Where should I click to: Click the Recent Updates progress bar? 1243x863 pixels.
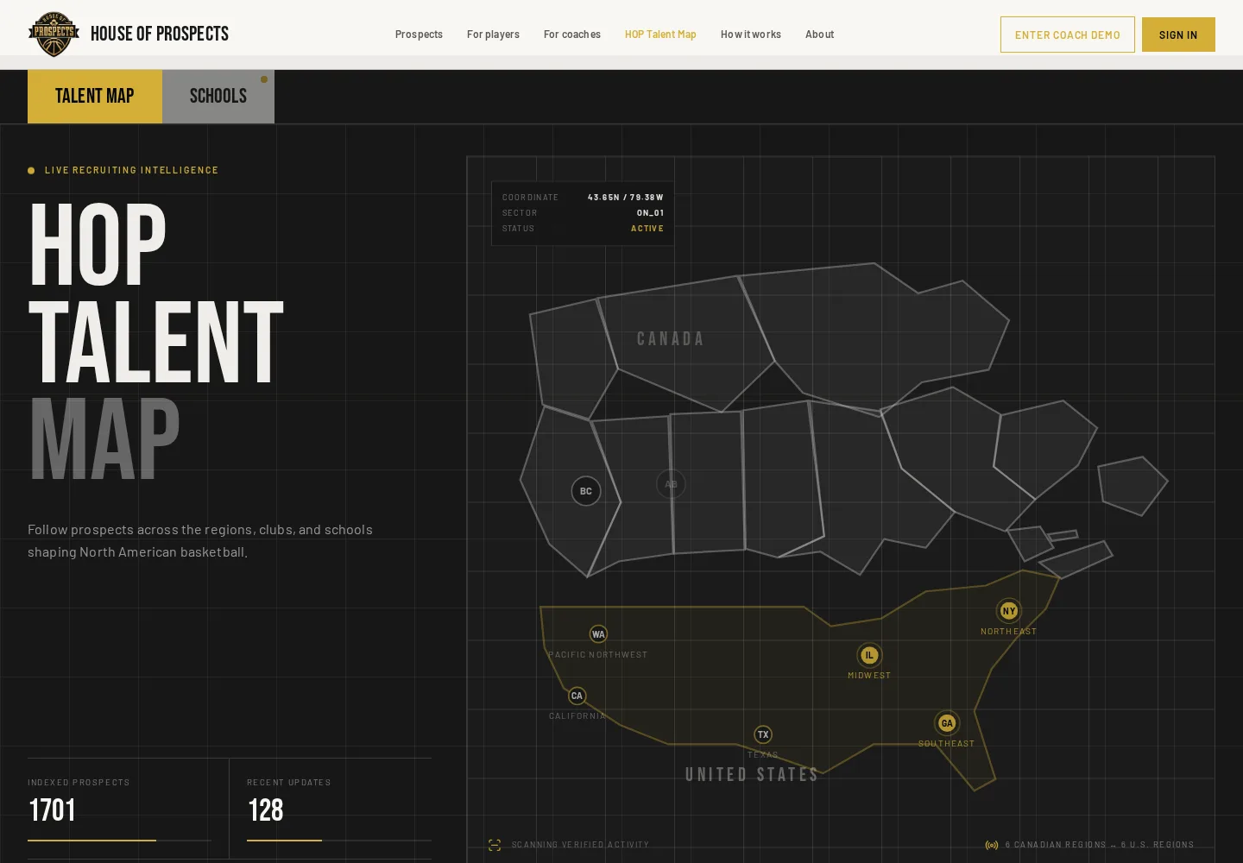339,840
